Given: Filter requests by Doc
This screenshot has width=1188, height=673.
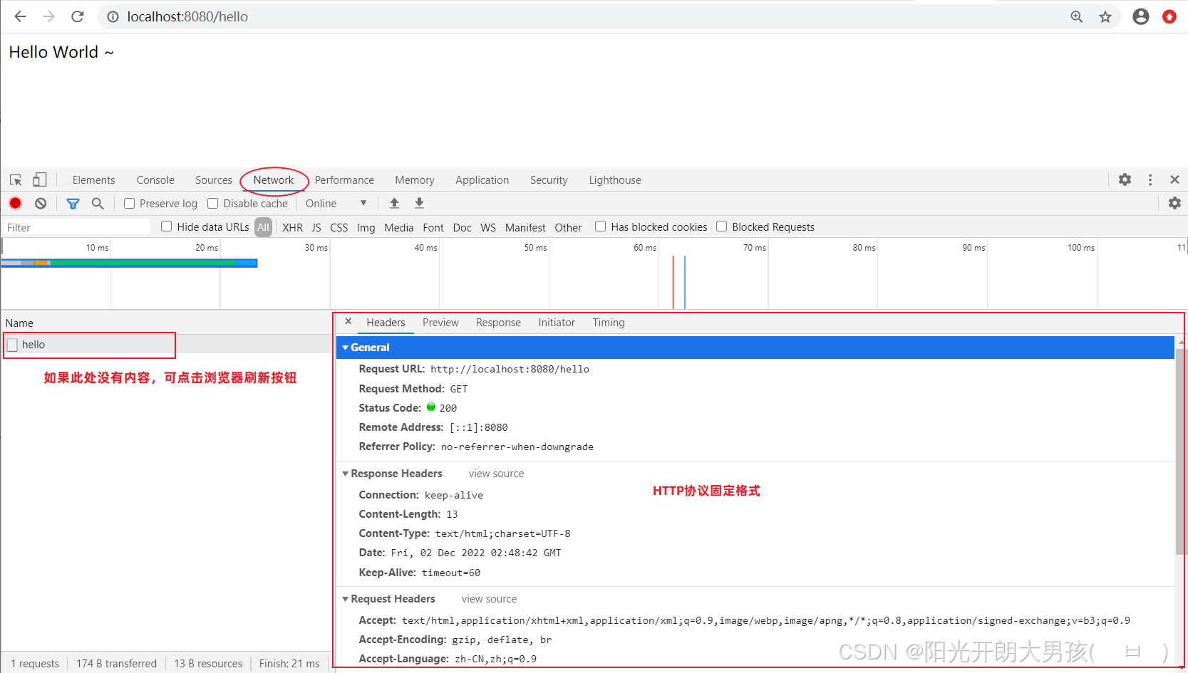Looking at the screenshot, I should pos(462,227).
